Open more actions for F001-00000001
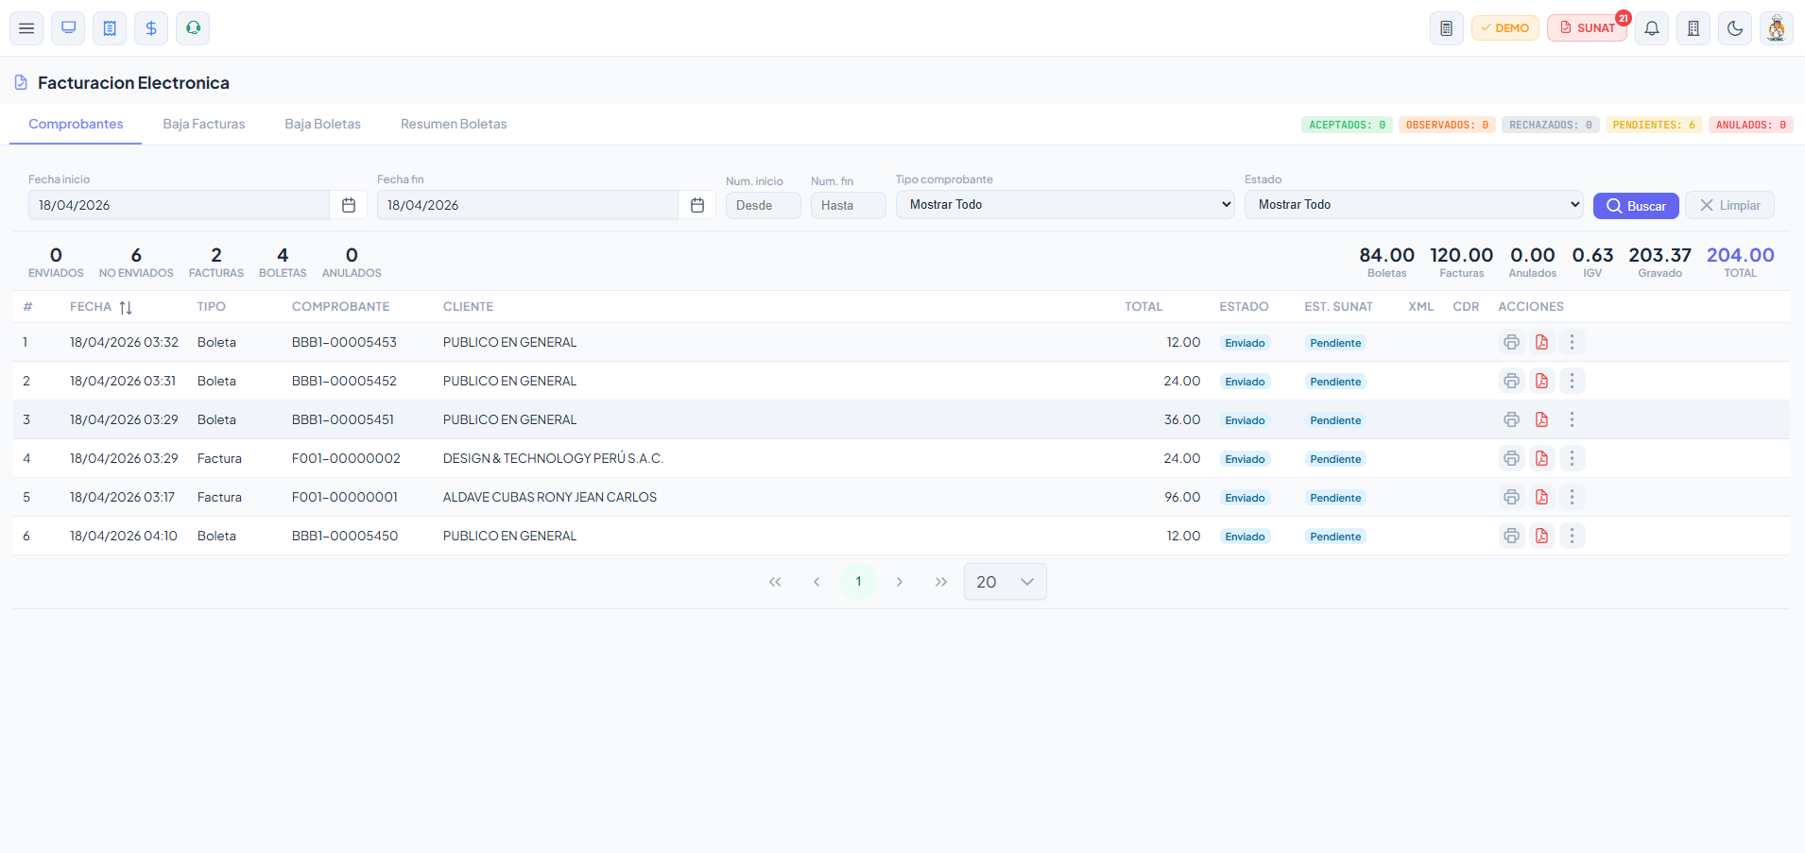 1573,497
